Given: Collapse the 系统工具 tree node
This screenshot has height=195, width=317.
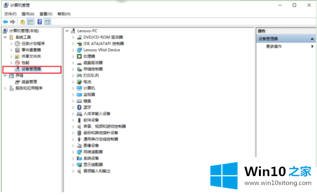Looking at the screenshot, I should point(6,38).
